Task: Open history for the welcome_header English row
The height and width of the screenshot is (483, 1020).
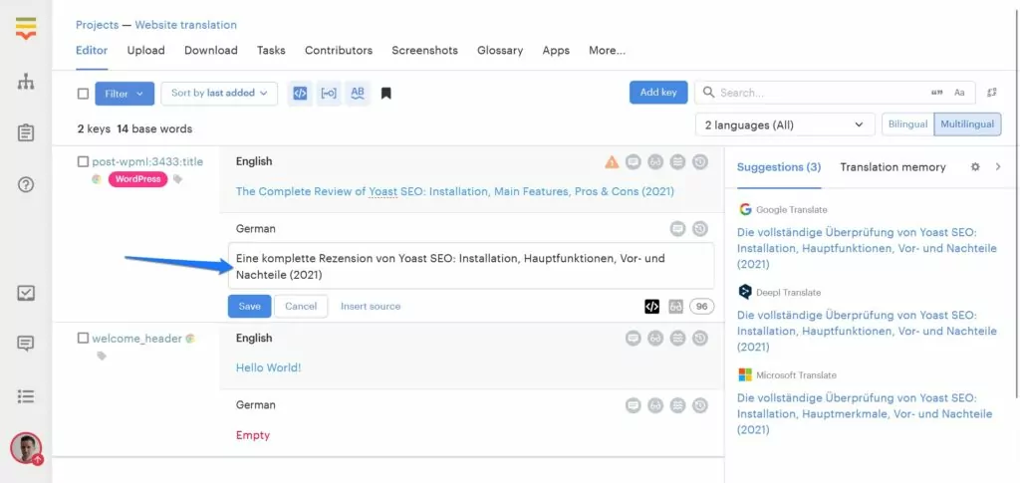Action: pos(700,338)
